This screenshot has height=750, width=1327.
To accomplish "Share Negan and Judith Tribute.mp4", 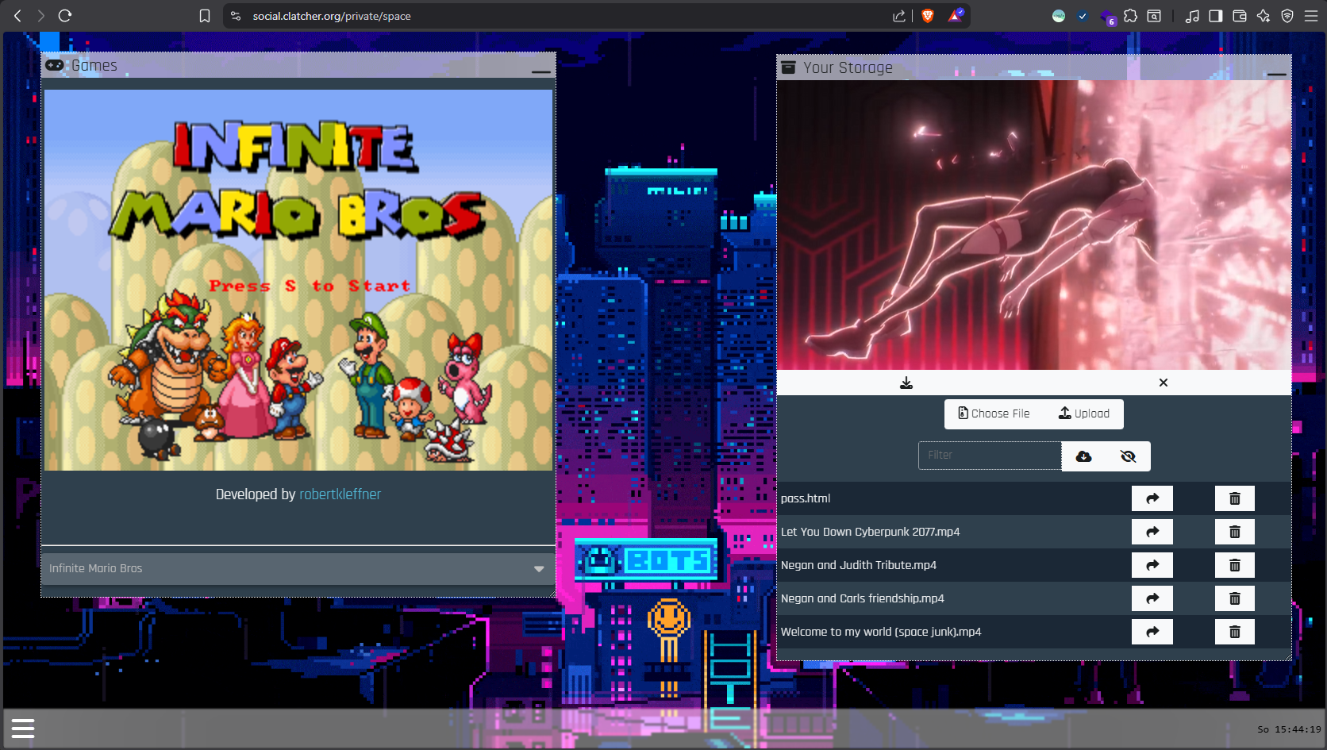I will click(x=1152, y=565).
